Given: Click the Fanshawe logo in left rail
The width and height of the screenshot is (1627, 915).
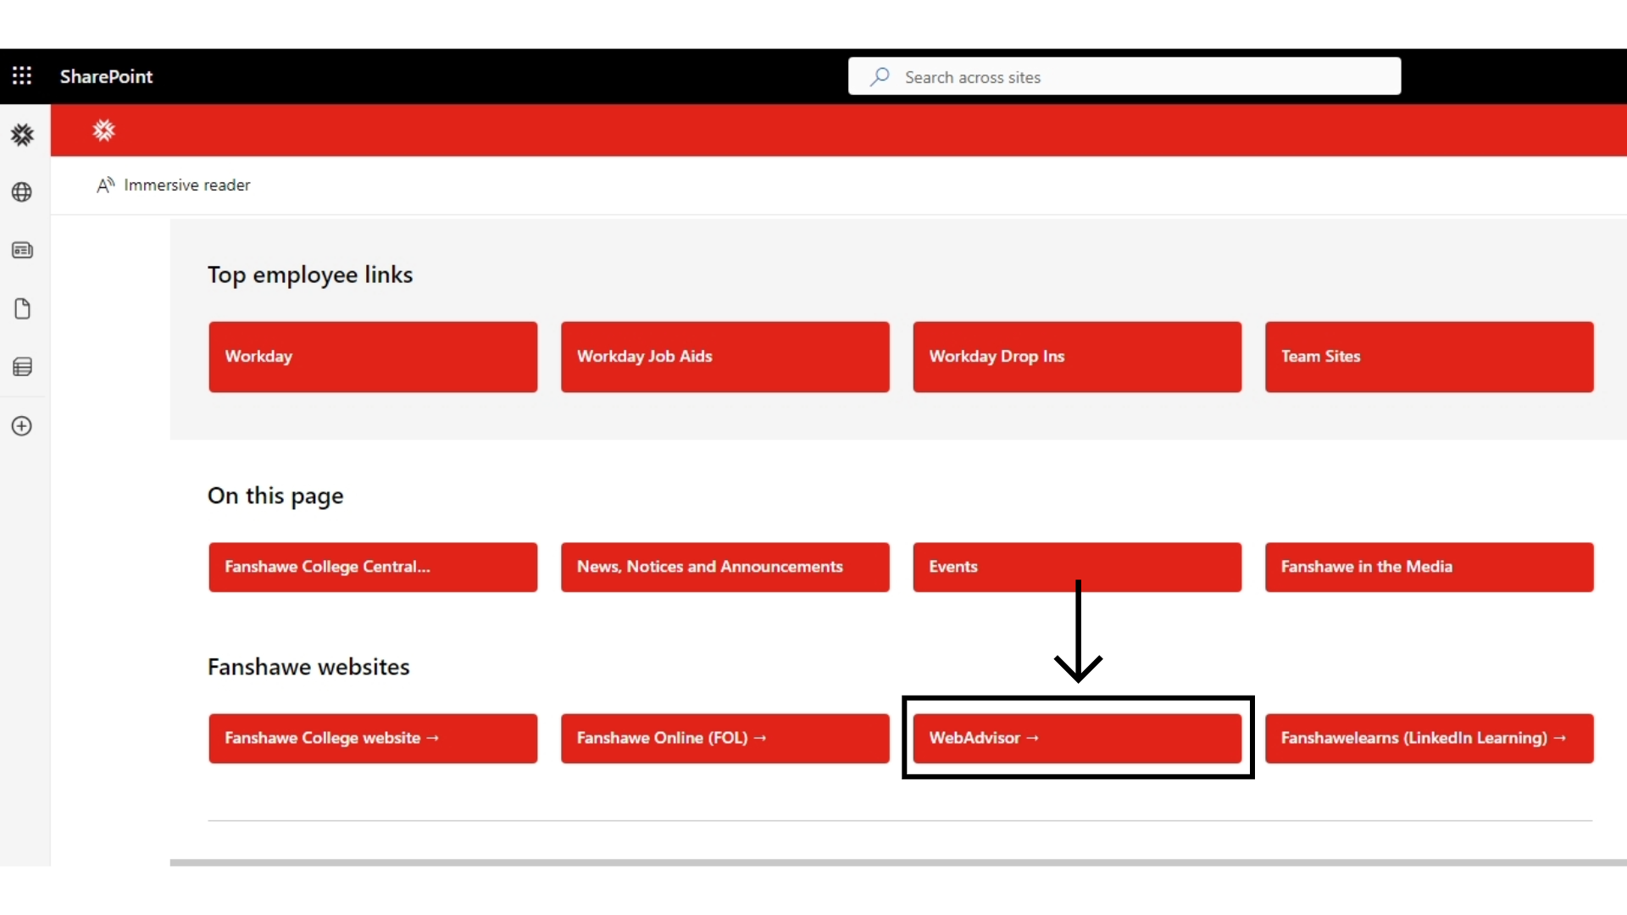Looking at the screenshot, I should point(22,135).
